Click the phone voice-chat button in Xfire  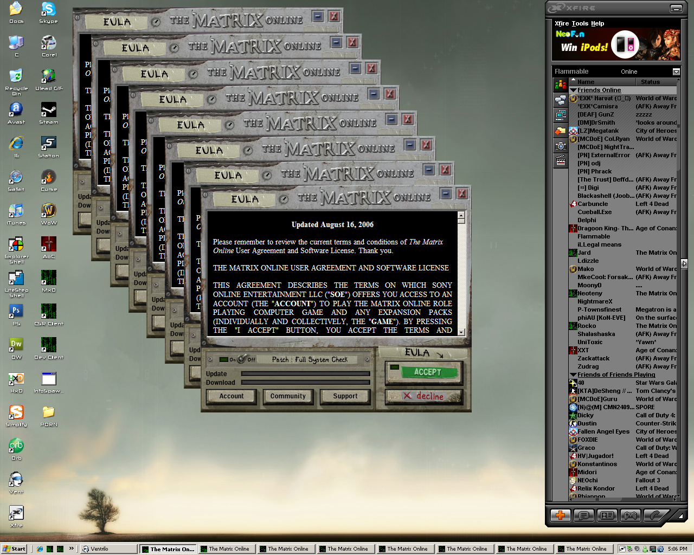(x=654, y=515)
